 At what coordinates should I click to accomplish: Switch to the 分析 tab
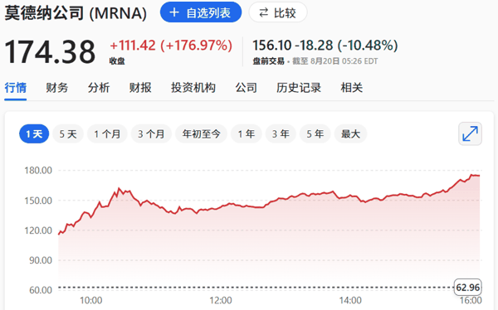(x=99, y=88)
